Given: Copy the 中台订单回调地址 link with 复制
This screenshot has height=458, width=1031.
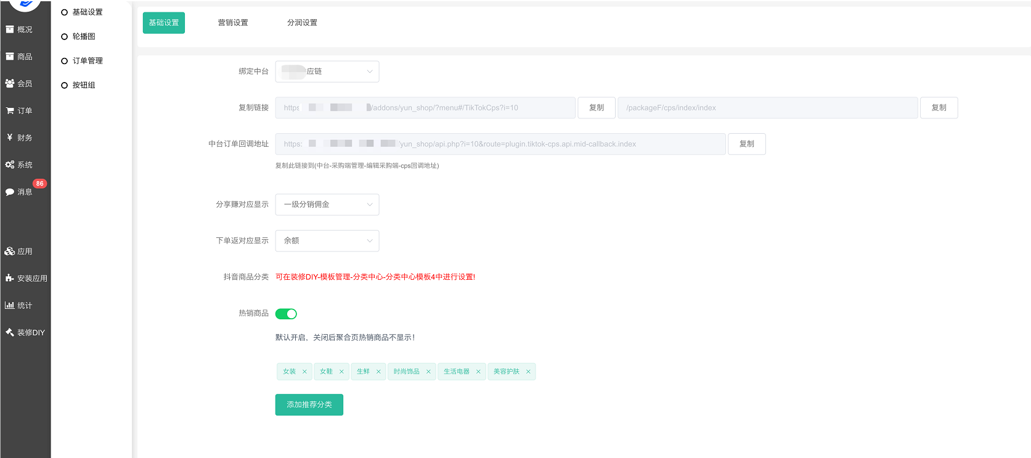Looking at the screenshot, I should (746, 144).
